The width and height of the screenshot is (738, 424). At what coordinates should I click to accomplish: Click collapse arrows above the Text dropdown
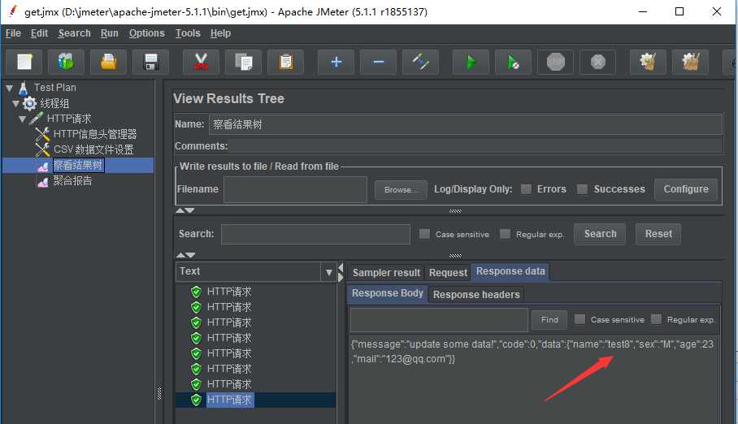(185, 254)
